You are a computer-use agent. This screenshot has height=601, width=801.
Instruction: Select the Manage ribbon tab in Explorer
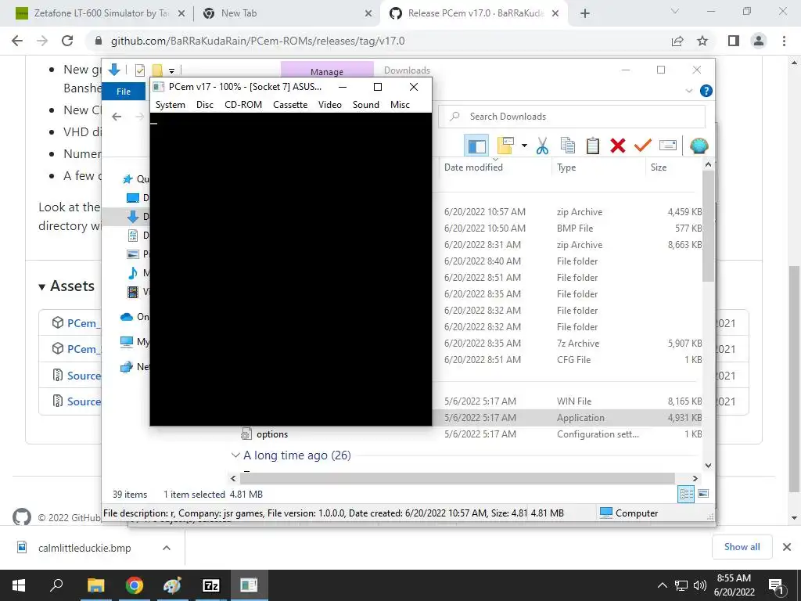[327, 70]
